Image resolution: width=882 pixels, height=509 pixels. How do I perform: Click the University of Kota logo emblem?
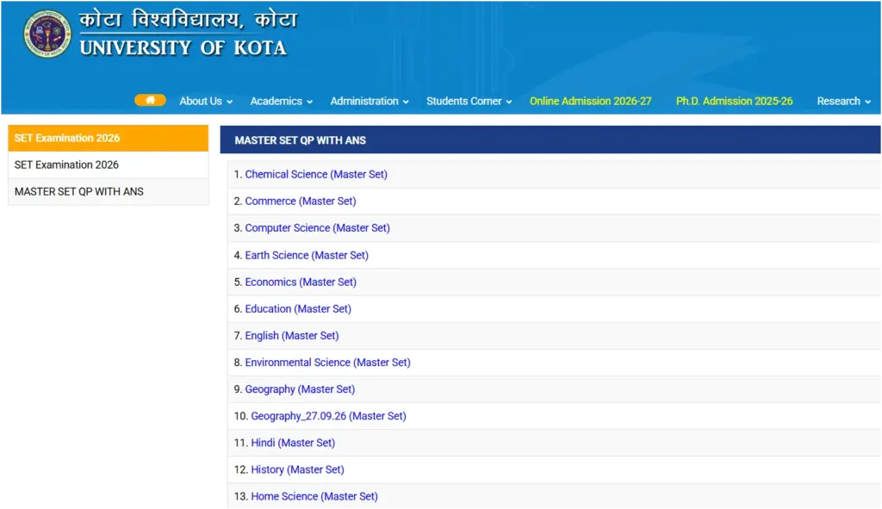(47, 34)
